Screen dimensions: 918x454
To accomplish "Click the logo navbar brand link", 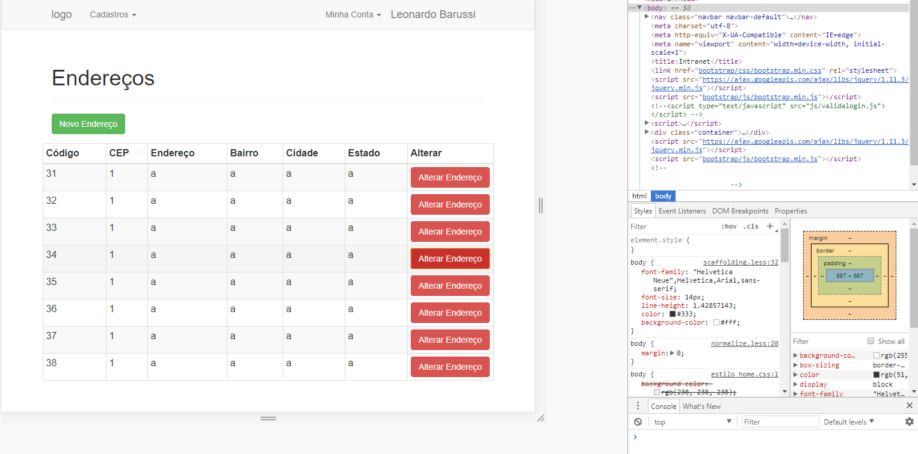I will coord(61,14).
